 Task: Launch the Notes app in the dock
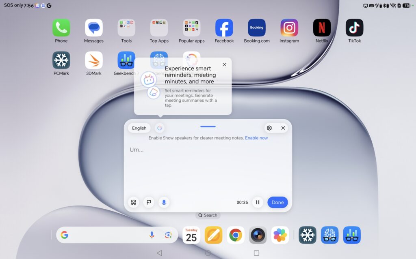point(214,235)
